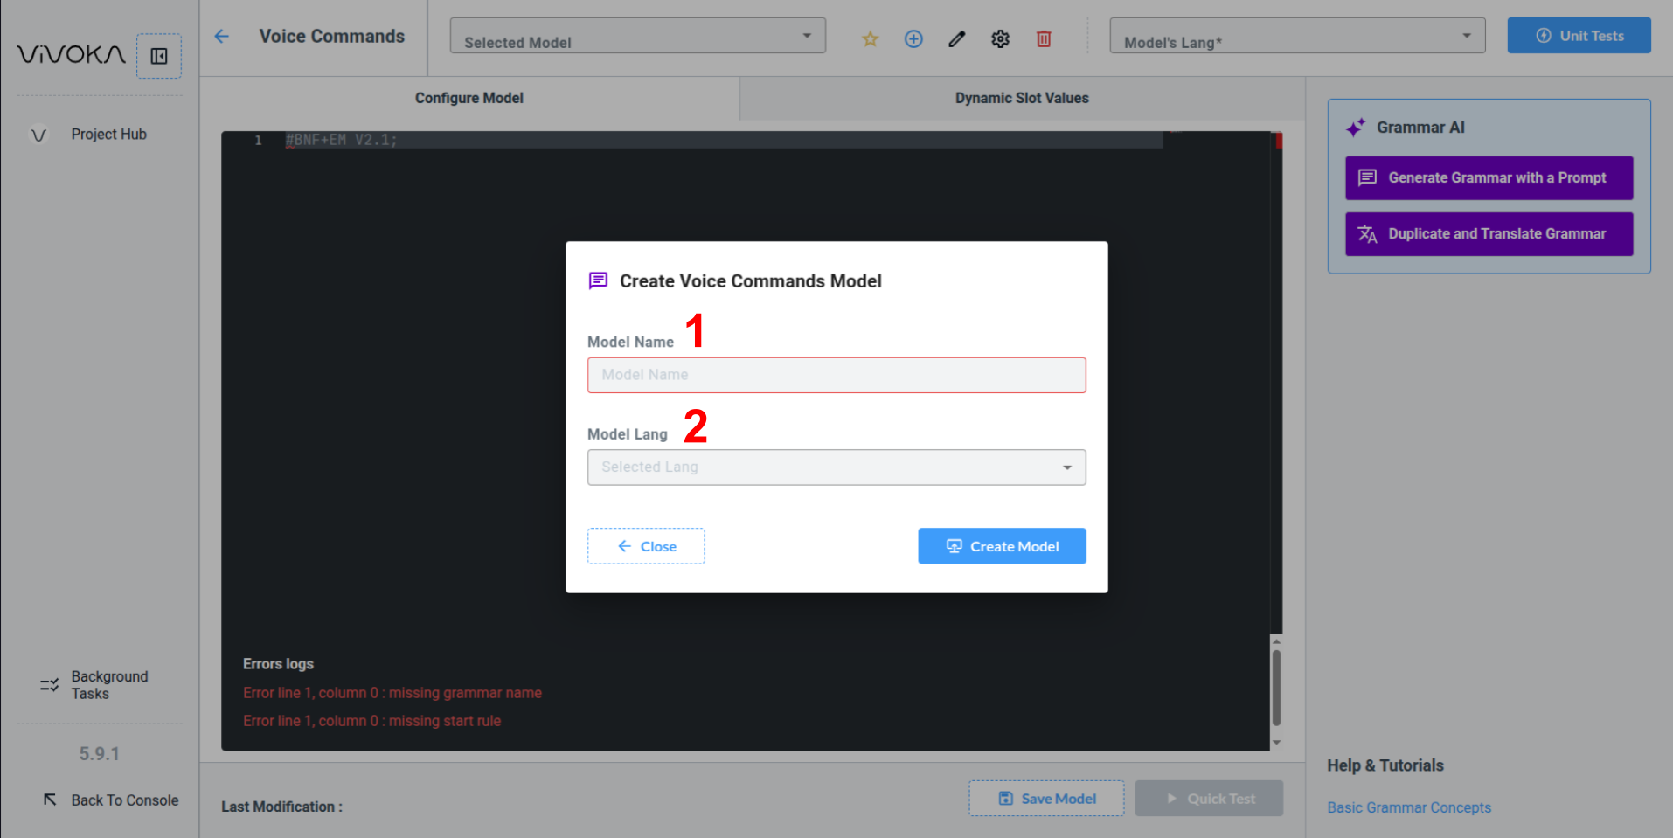Switch to Dynamic Slot Values tab
The image size is (1673, 838).
(x=1021, y=98)
